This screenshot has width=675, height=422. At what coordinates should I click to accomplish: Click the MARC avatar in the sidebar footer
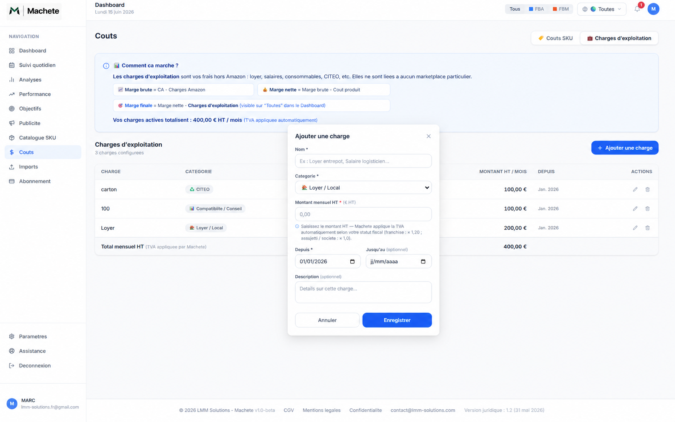click(12, 403)
